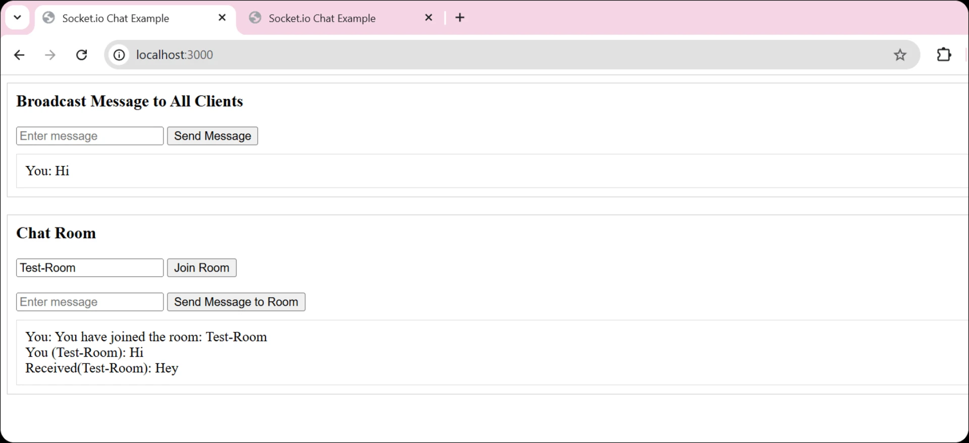Open the tab search dropdown chevron
This screenshot has height=443, width=969.
coord(17,18)
